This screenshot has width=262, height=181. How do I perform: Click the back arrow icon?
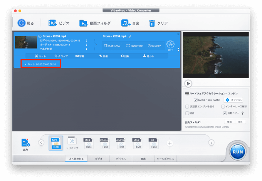22,23
